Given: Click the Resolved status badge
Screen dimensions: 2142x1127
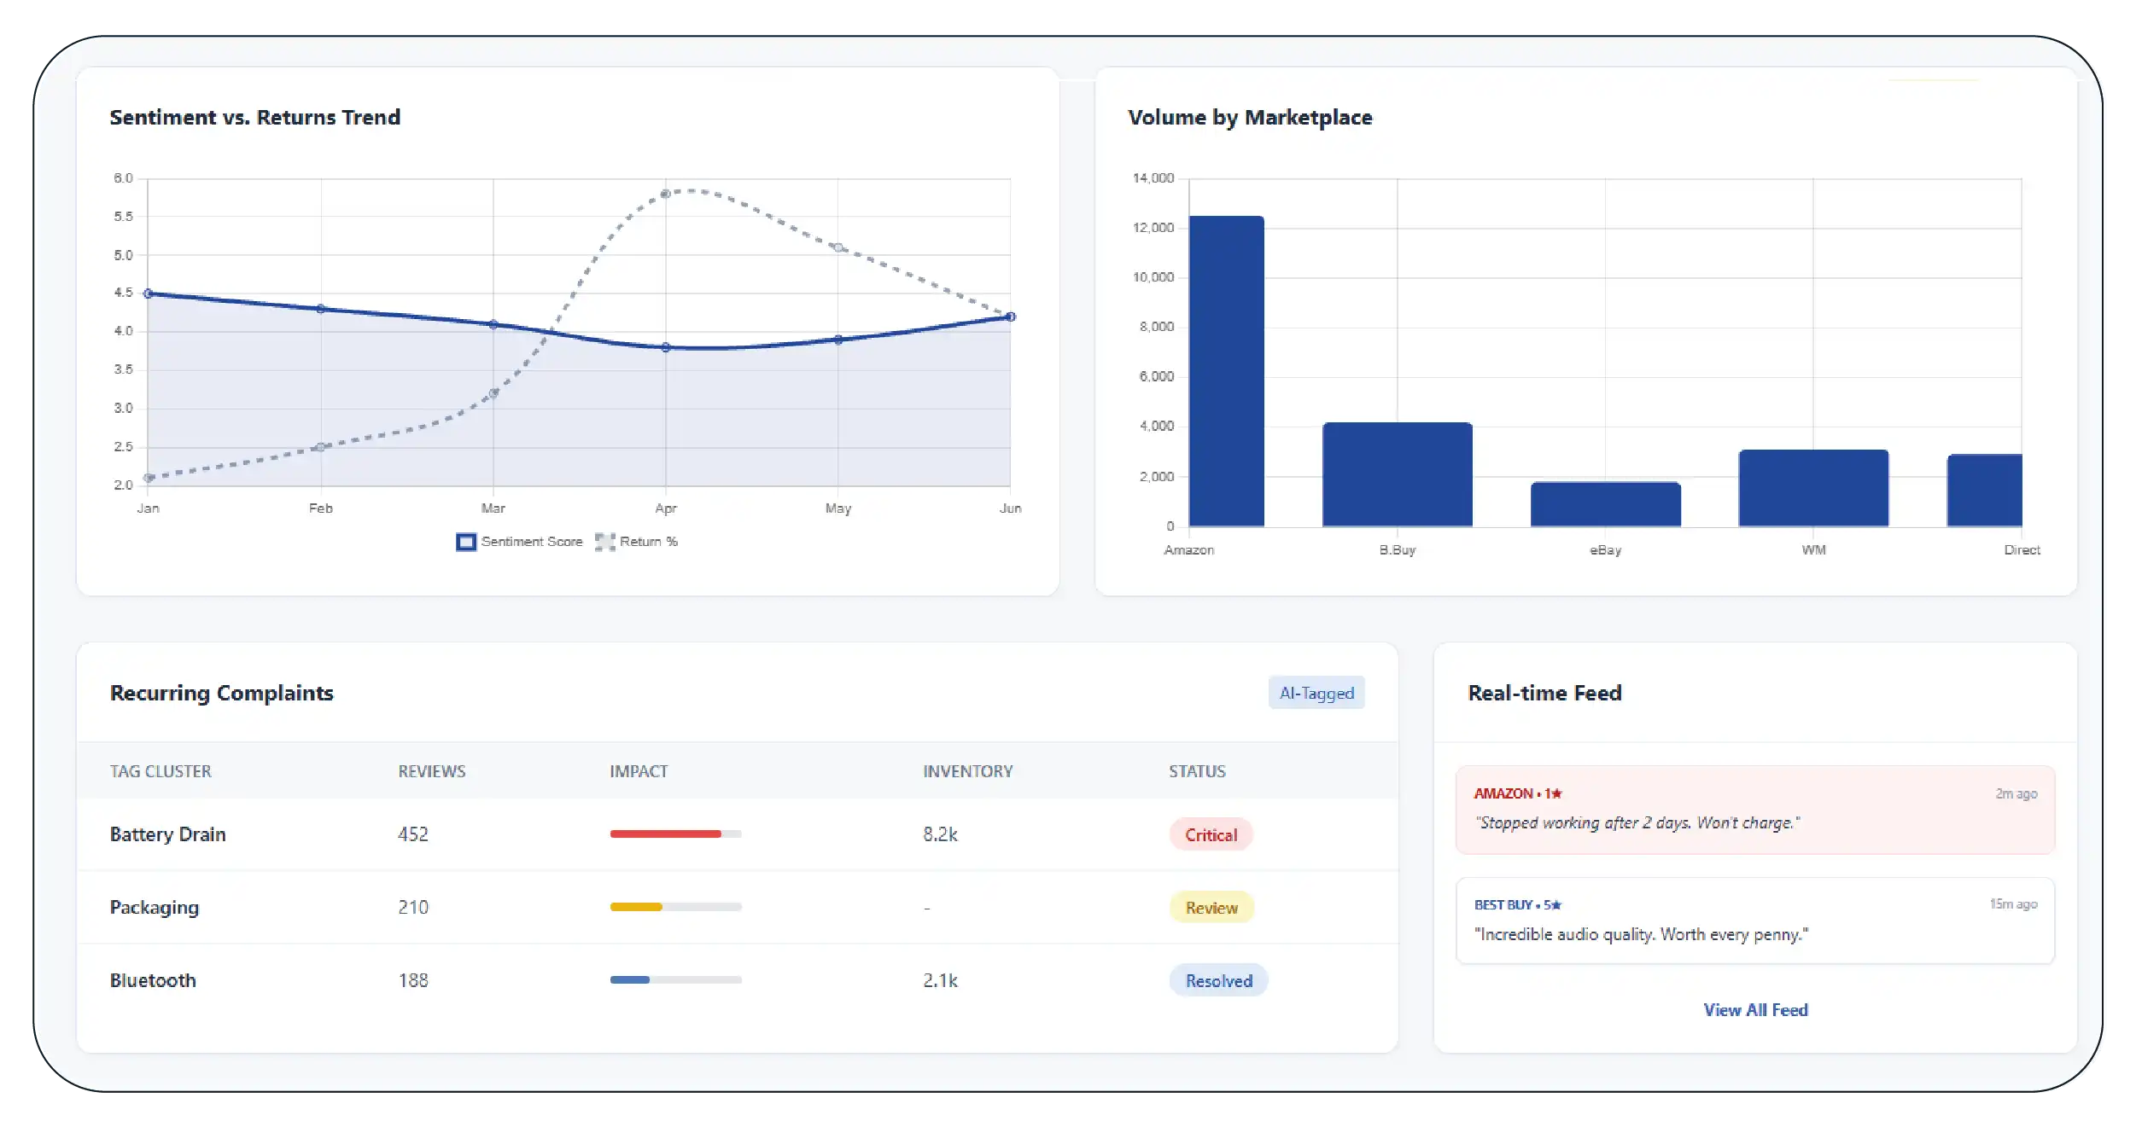Looking at the screenshot, I should tap(1218, 981).
